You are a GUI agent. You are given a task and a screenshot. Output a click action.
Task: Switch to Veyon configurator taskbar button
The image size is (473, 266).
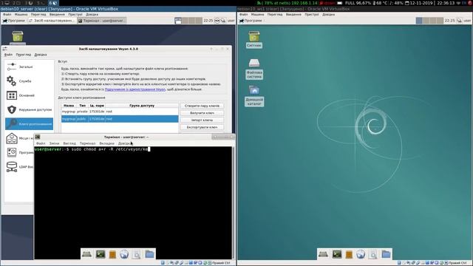click(x=52, y=21)
